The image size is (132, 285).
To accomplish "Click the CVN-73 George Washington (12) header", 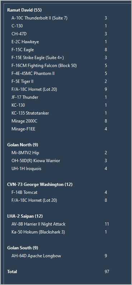I will pyautogui.click(x=40, y=184).
